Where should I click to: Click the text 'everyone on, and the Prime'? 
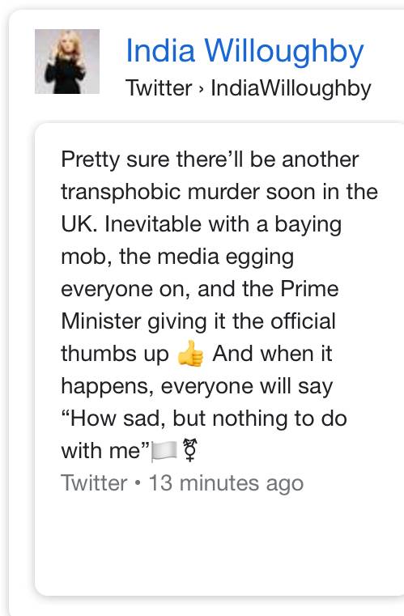tap(200, 289)
